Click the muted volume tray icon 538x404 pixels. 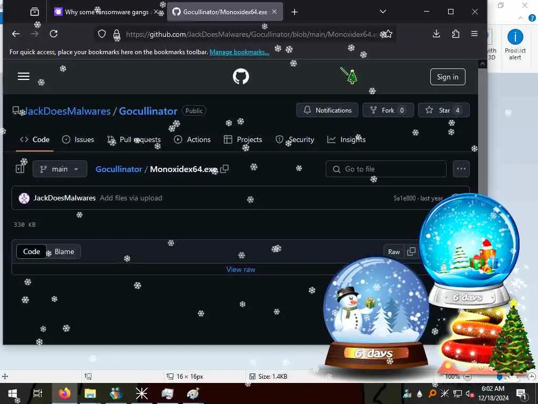tap(470, 393)
